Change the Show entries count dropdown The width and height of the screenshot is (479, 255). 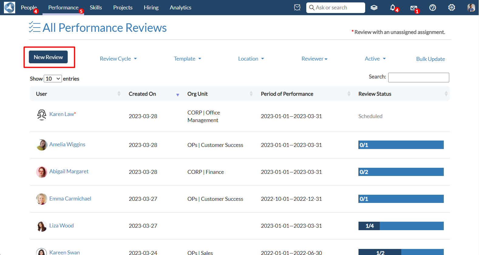coord(53,79)
